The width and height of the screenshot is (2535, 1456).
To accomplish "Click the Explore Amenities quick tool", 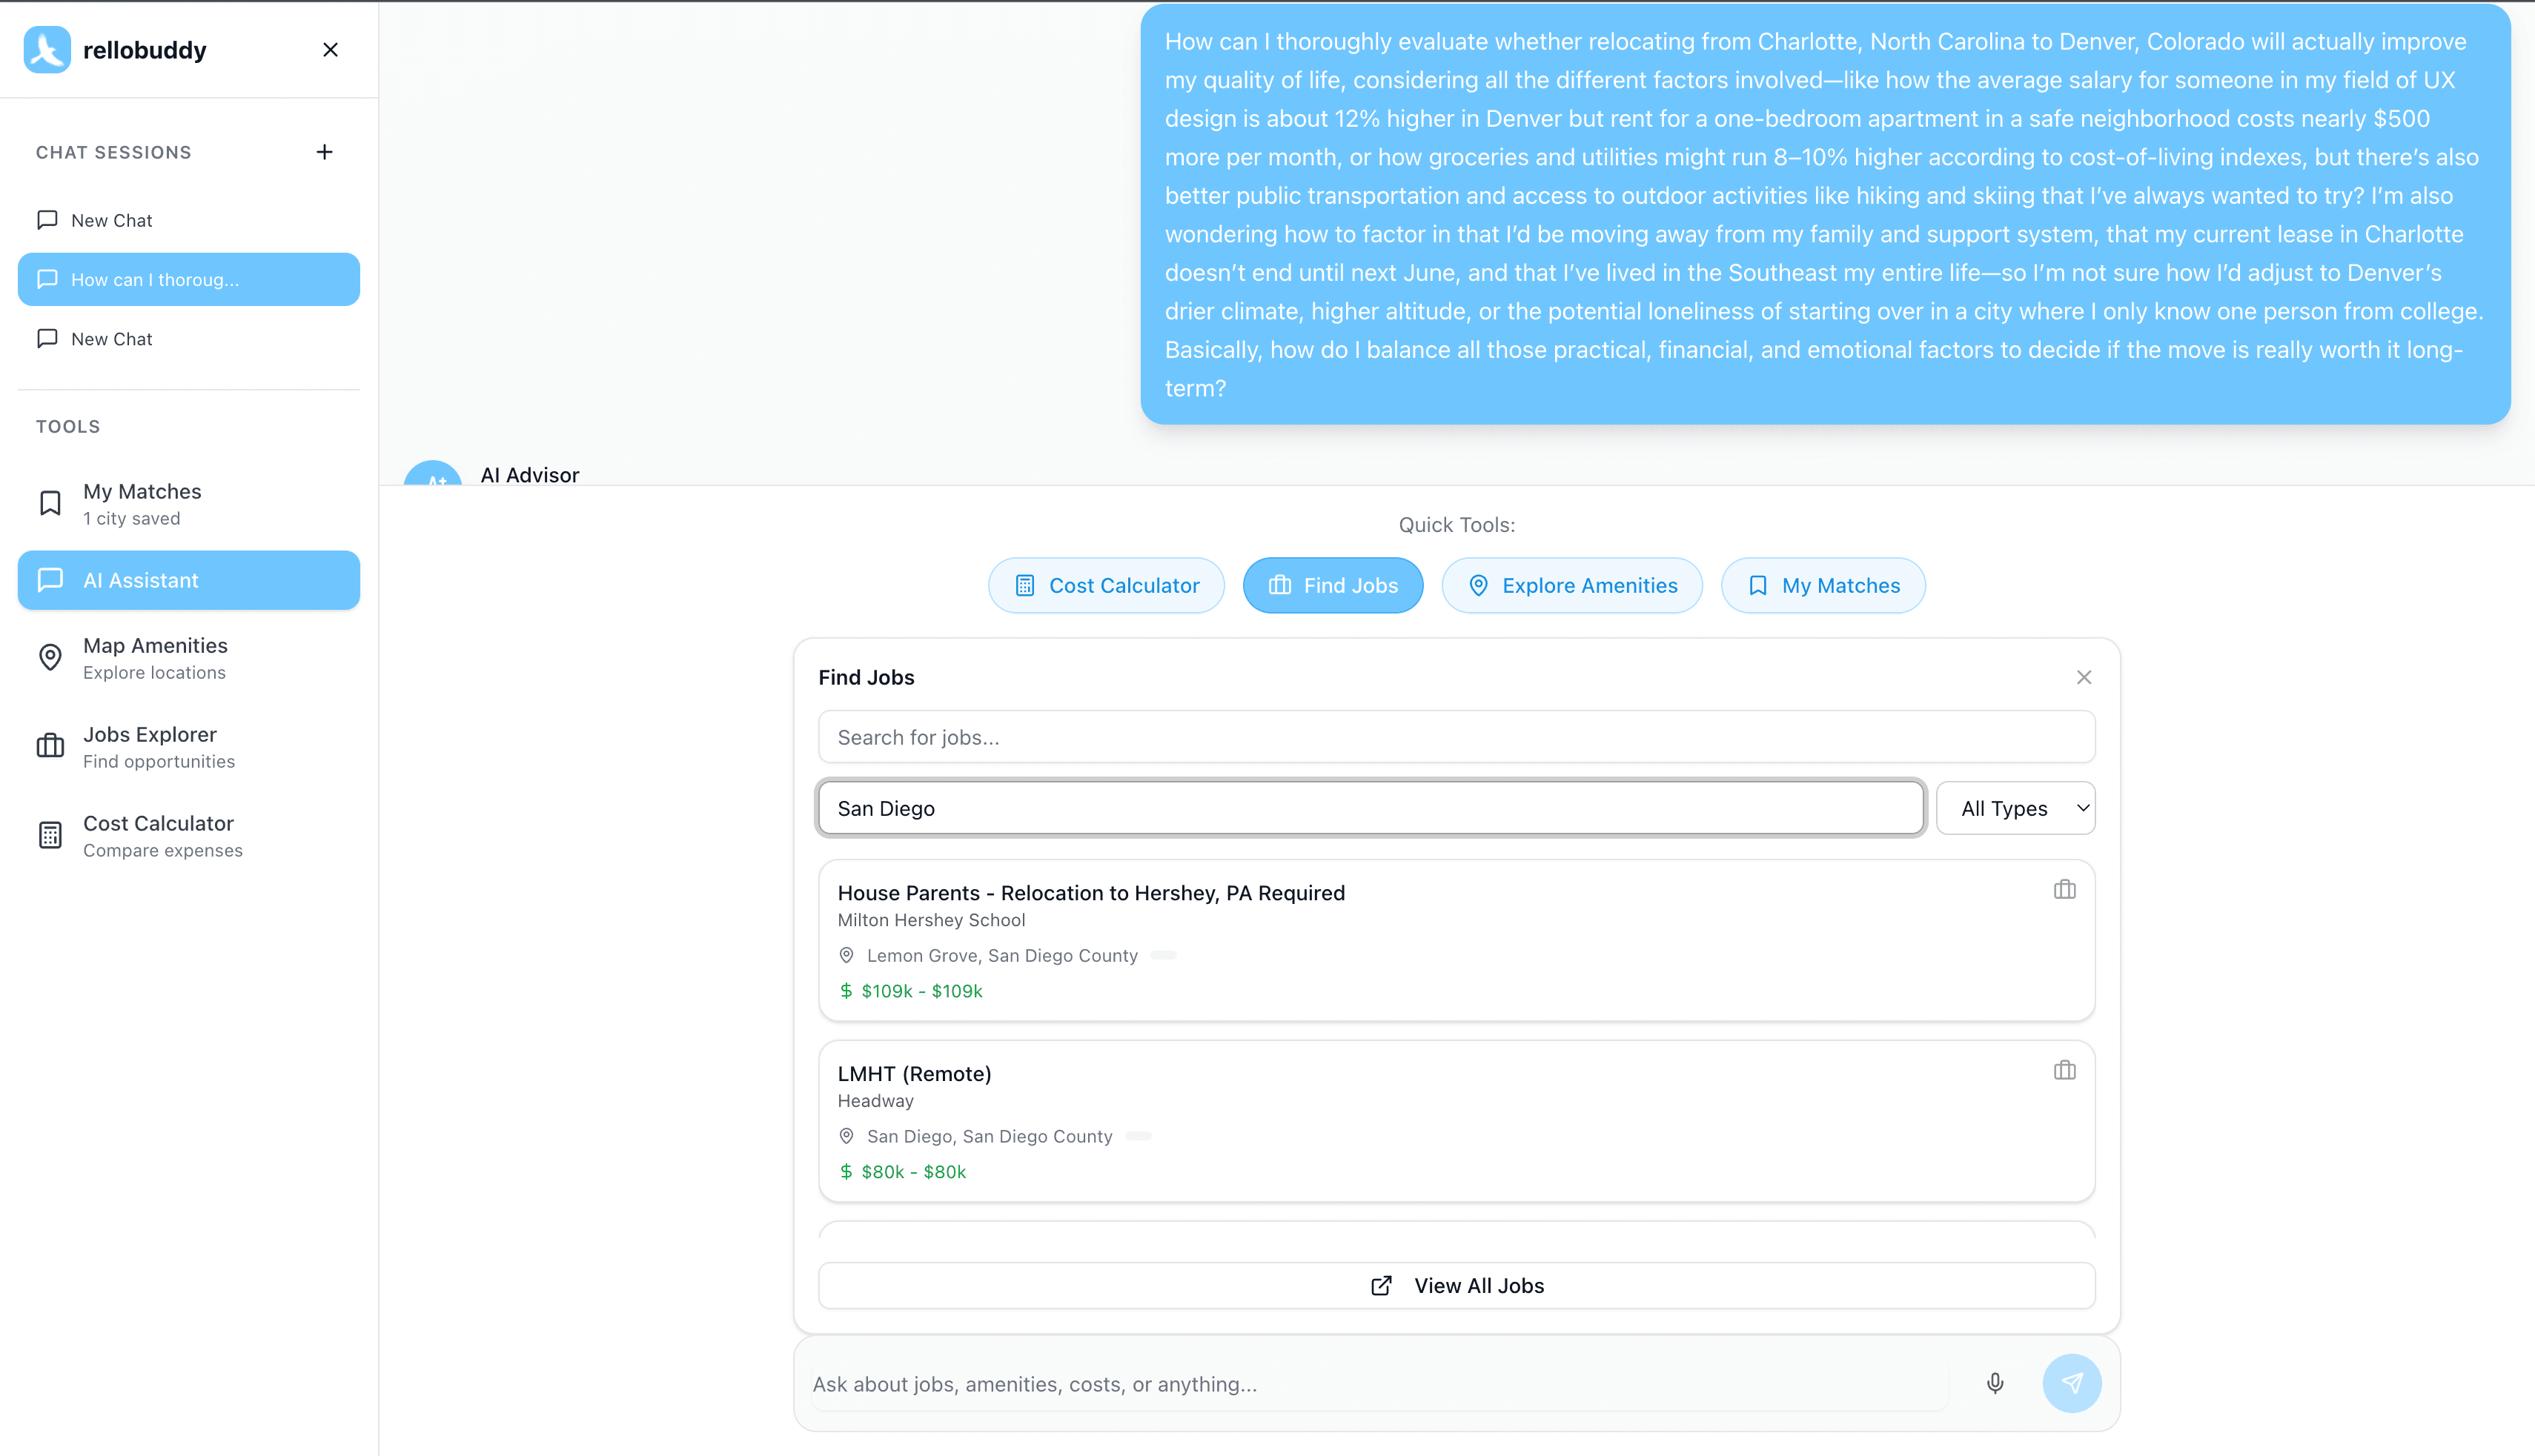I will tap(1571, 585).
